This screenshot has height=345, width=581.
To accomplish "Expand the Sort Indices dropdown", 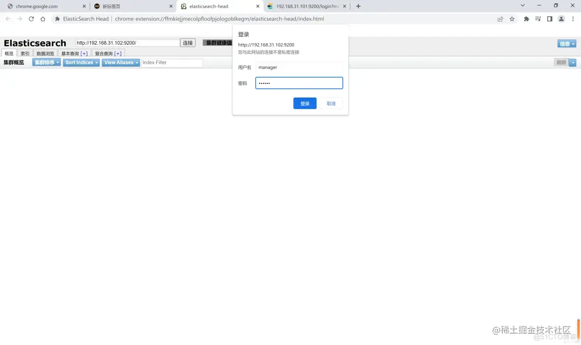I will 81,63.
